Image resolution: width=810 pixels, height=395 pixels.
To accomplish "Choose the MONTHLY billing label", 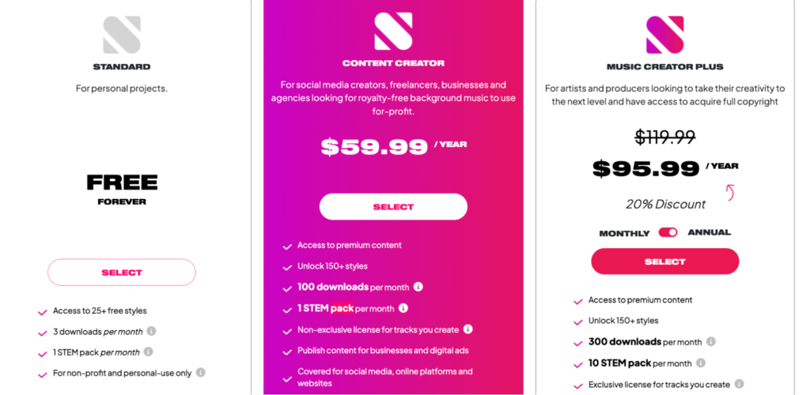I will coord(624,234).
